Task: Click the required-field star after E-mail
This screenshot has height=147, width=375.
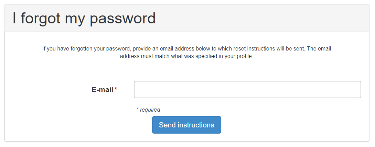Action: 116,89
